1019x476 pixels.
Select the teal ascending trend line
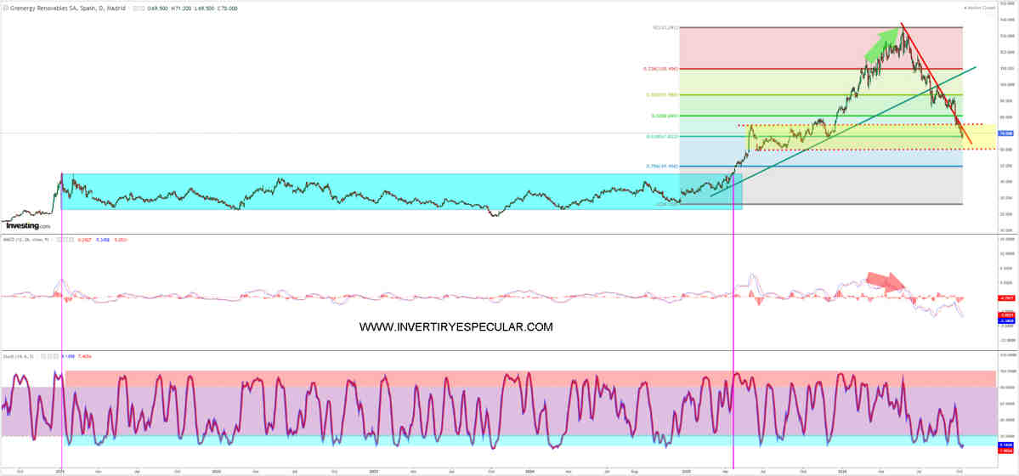pos(844,131)
